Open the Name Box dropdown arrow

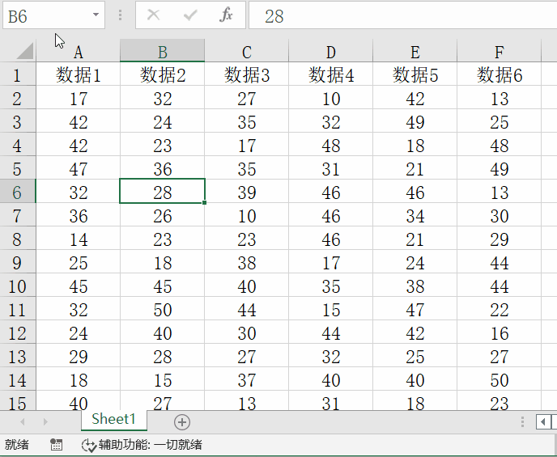[96, 15]
